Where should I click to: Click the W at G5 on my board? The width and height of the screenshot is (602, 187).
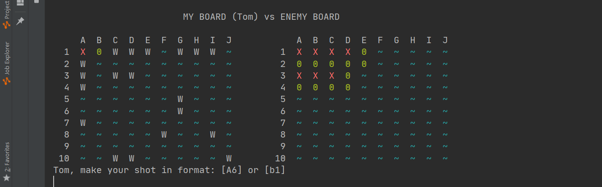[x=180, y=99]
